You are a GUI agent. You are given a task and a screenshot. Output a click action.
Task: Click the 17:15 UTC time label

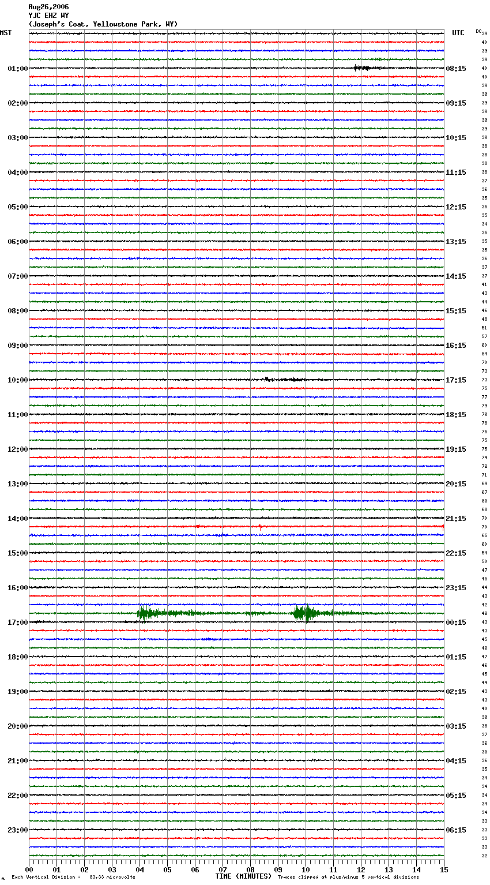click(456, 380)
